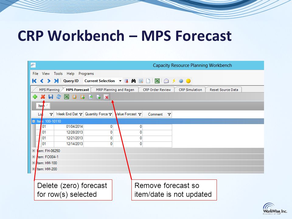Jump to the last record icon
292x219 pixels.
[x=56, y=81]
